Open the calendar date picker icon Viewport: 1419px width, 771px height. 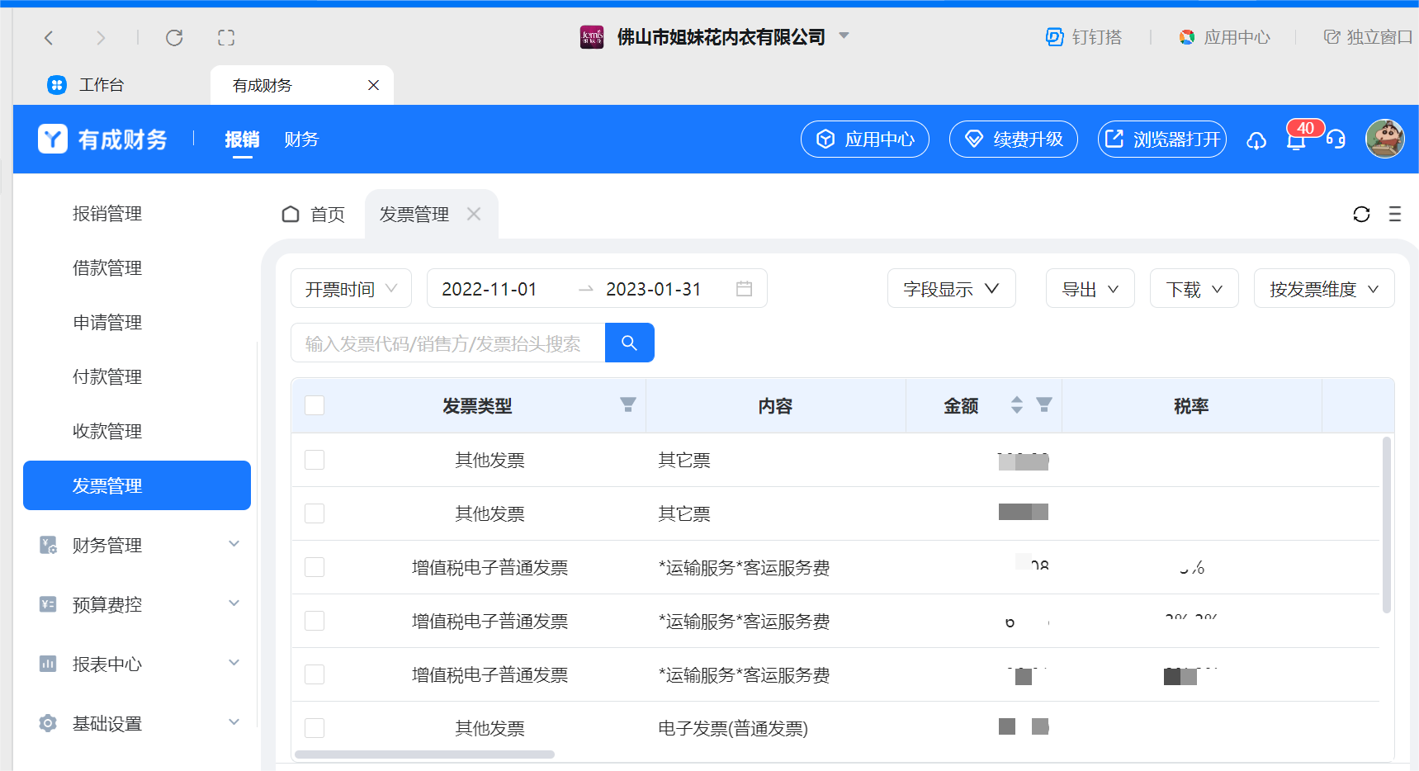(x=744, y=289)
